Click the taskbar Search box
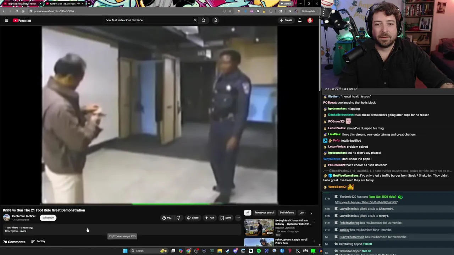454x255 pixels. point(149,251)
